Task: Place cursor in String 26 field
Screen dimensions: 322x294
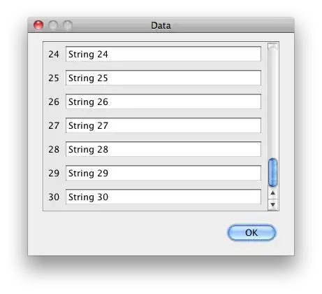Action: pos(163,101)
